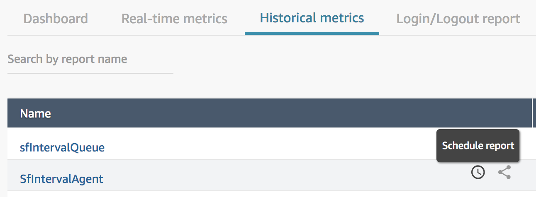Sort reports by the Name column header

36,113
